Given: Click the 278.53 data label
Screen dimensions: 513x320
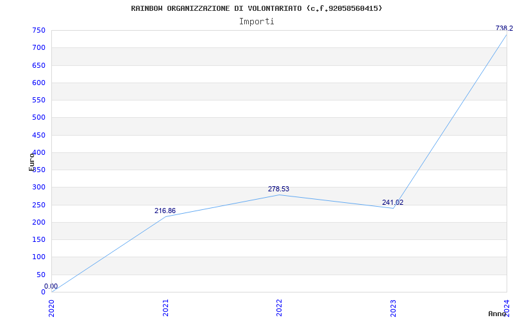Looking at the screenshot, I should [278, 189].
